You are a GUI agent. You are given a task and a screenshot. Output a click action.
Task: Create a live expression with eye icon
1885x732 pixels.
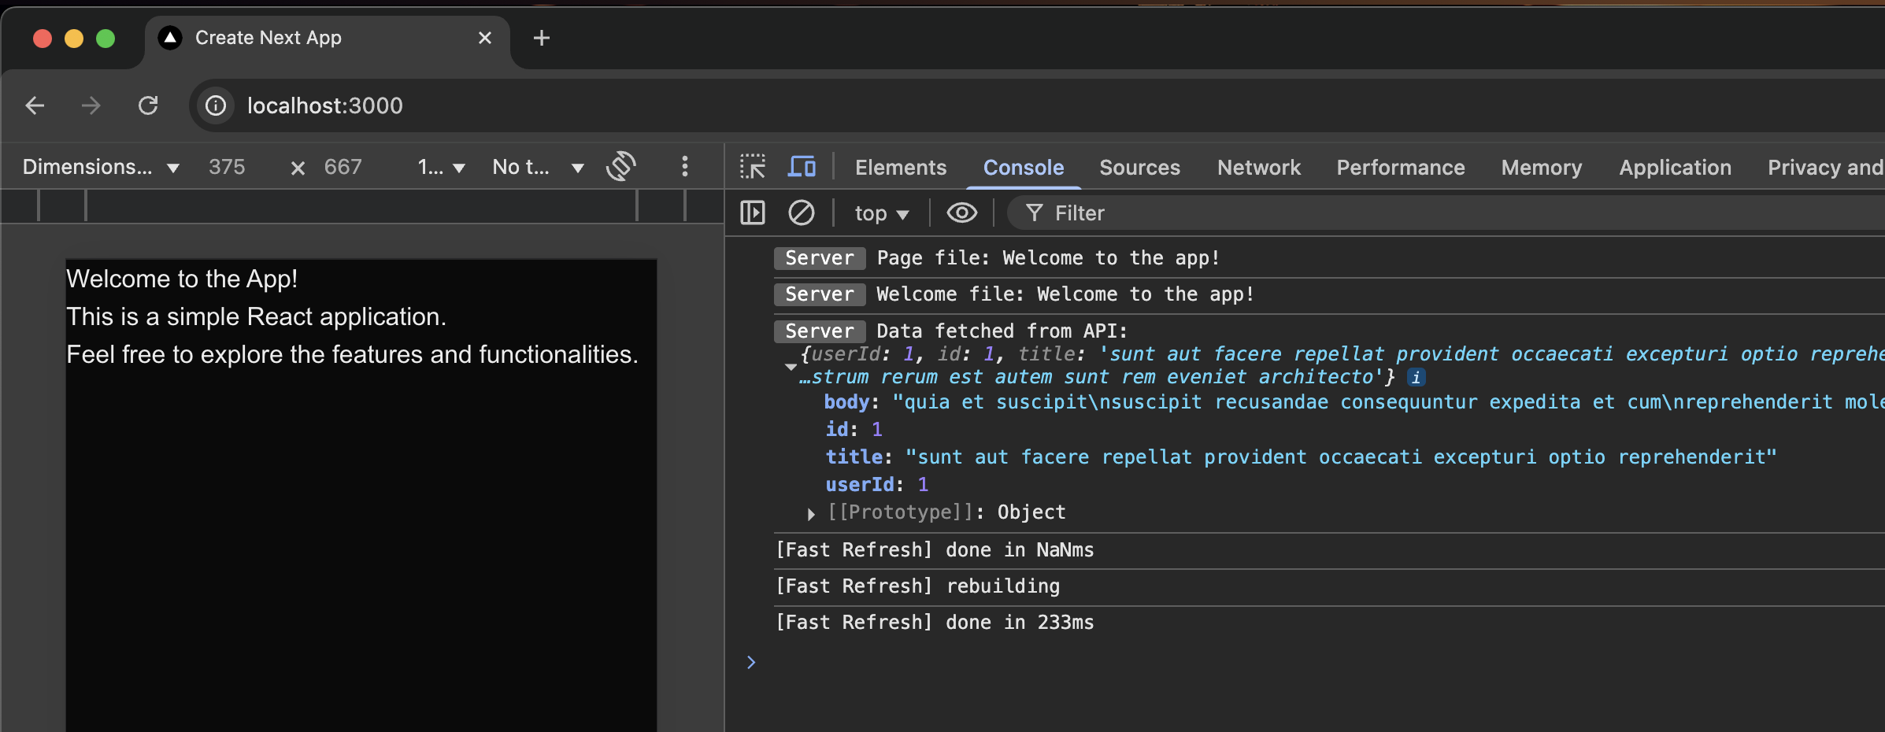click(x=961, y=213)
